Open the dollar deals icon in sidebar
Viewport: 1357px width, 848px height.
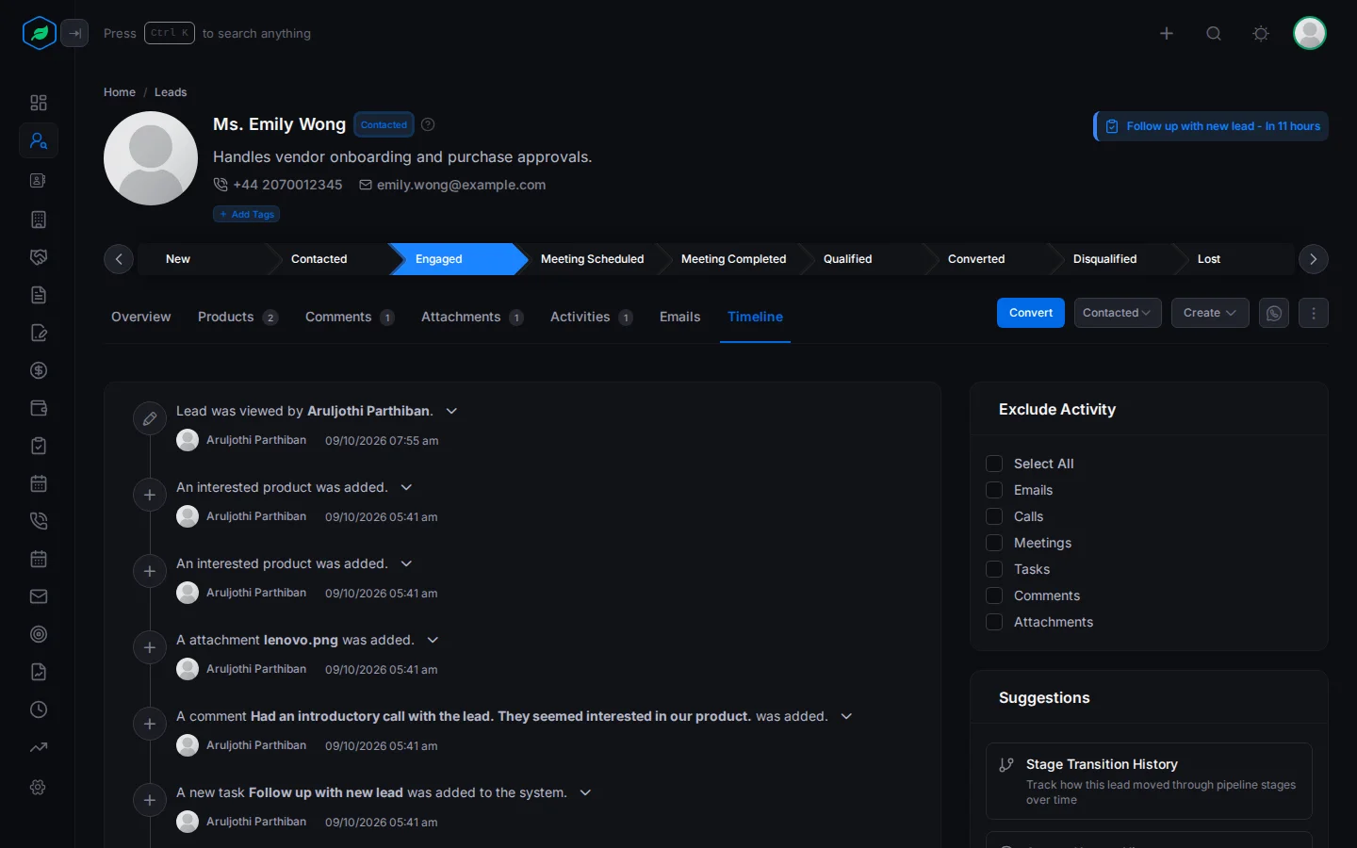(x=39, y=370)
